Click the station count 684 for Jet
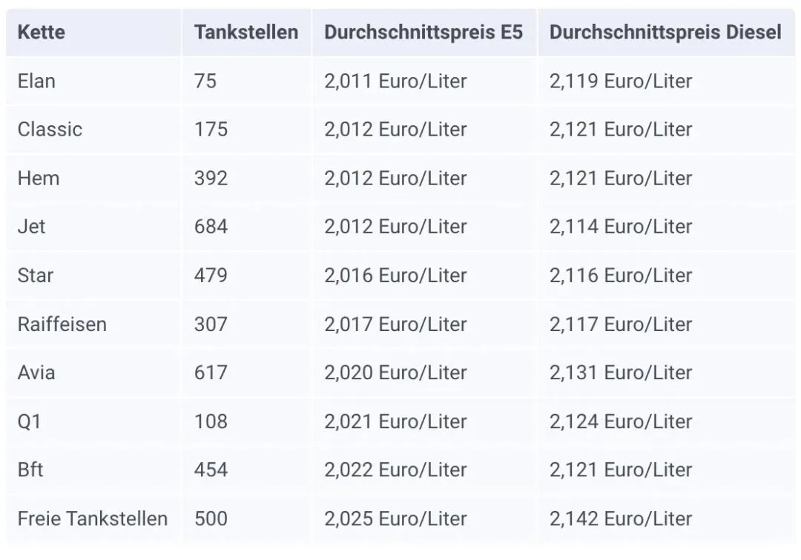 pyautogui.click(x=211, y=227)
